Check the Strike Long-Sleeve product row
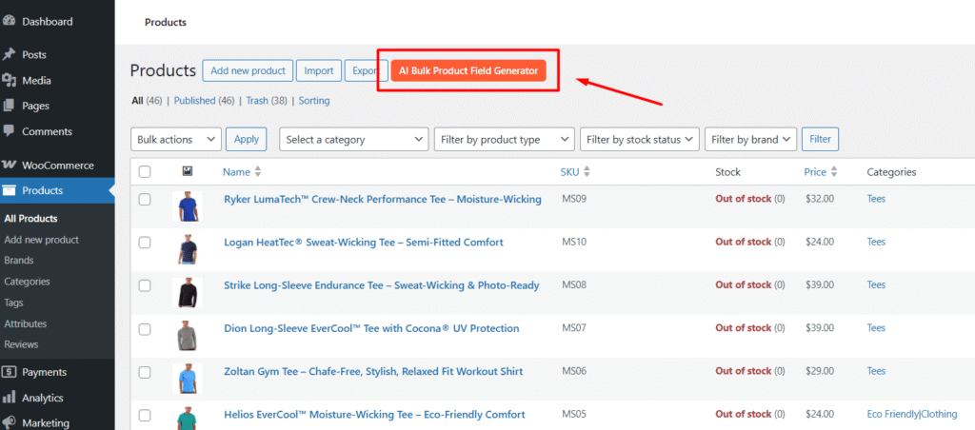Screen dimensions: 975x430 pyautogui.click(x=145, y=285)
